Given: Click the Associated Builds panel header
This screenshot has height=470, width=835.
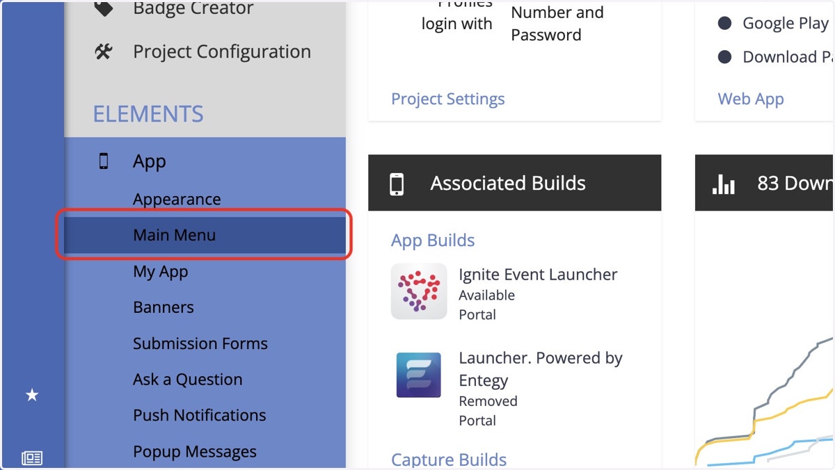Looking at the screenshot, I should [x=514, y=183].
